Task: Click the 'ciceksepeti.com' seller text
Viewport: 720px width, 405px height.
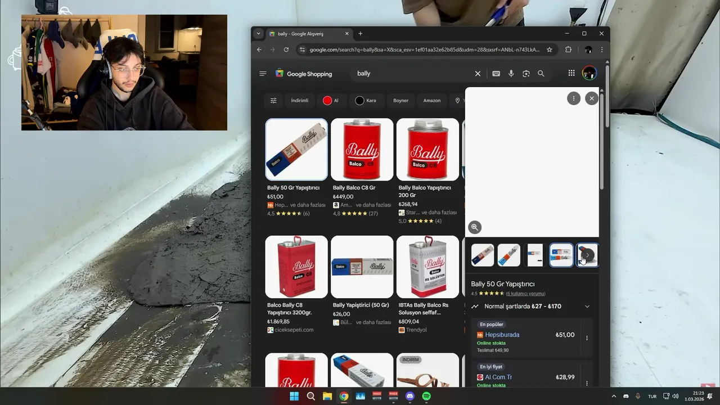Action: [294, 330]
